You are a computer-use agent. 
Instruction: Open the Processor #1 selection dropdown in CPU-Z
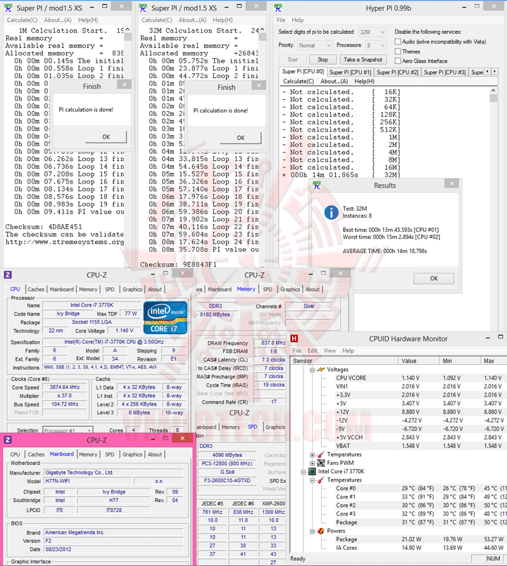(68, 430)
